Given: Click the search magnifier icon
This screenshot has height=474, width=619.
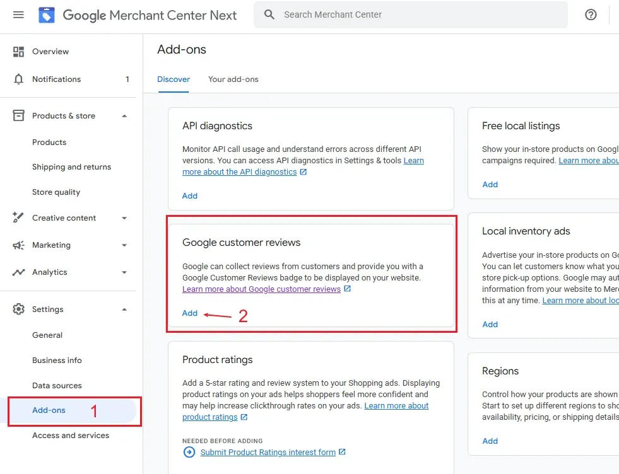Looking at the screenshot, I should [x=269, y=14].
